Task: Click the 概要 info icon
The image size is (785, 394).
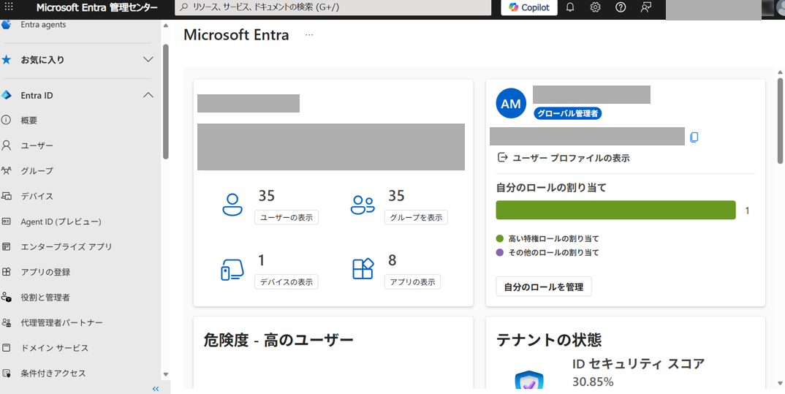Action: [6, 120]
